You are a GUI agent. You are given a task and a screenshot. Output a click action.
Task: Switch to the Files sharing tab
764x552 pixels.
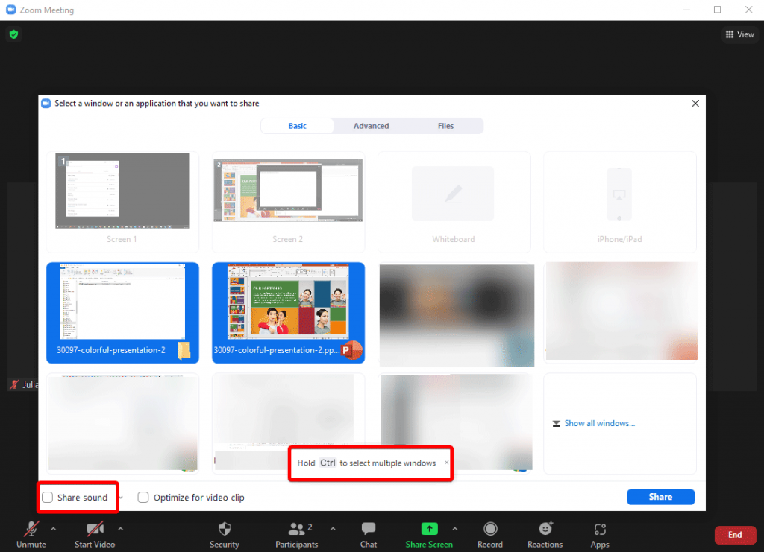(x=445, y=125)
